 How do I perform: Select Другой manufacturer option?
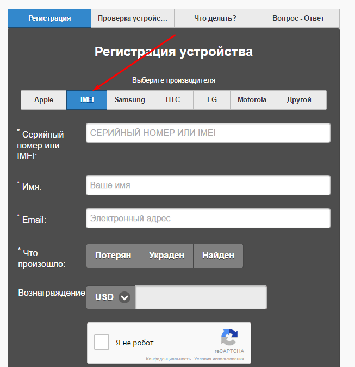300,100
